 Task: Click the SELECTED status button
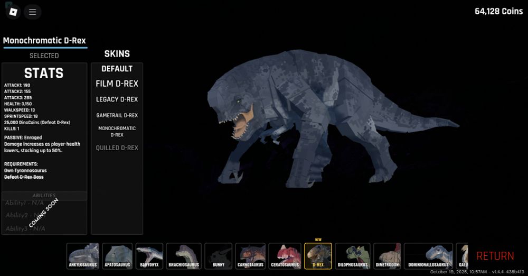44,56
